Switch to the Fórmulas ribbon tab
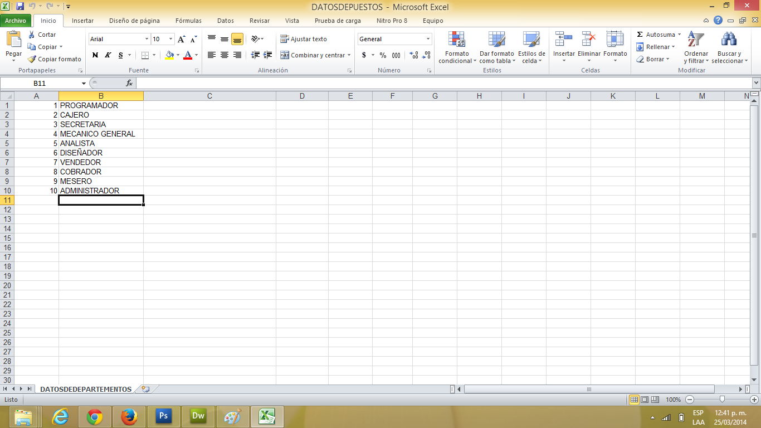This screenshot has width=761, height=428. pos(188,21)
